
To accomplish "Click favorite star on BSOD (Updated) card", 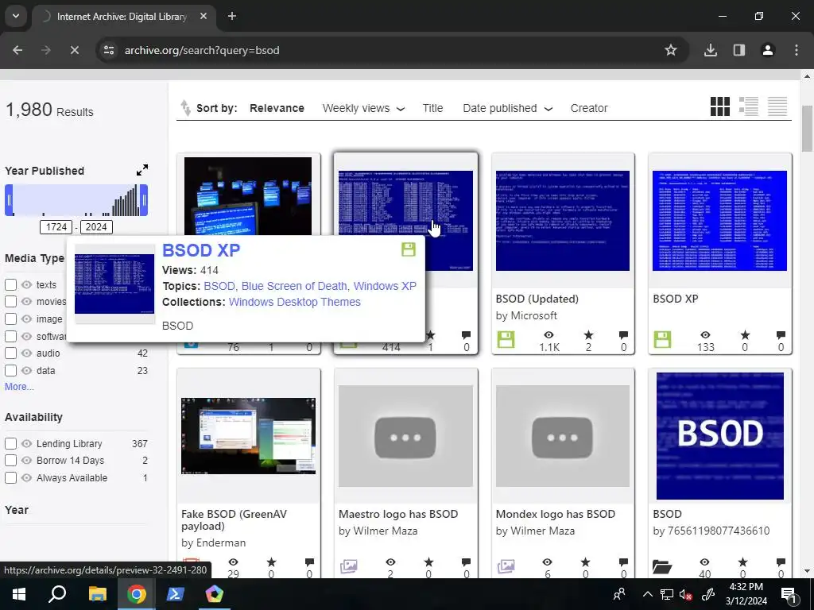I will coord(588,335).
